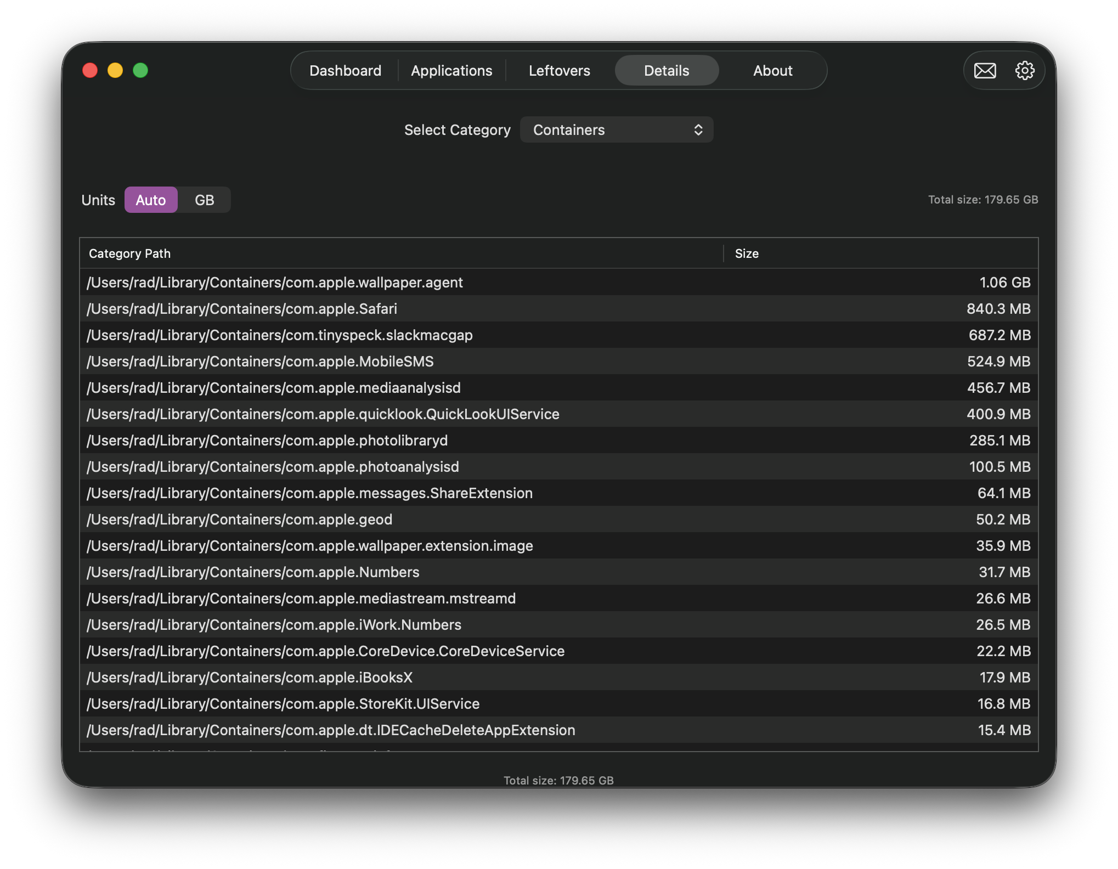Switch to the Dashboard tab
This screenshot has height=869, width=1118.
click(345, 71)
